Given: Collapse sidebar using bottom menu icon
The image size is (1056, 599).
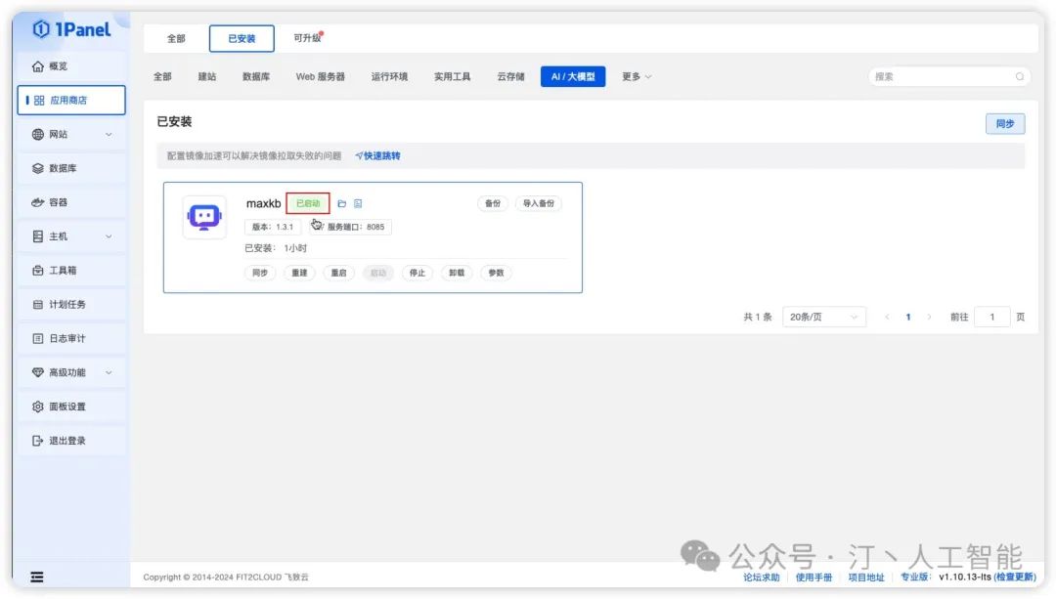Looking at the screenshot, I should click(37, 578).
